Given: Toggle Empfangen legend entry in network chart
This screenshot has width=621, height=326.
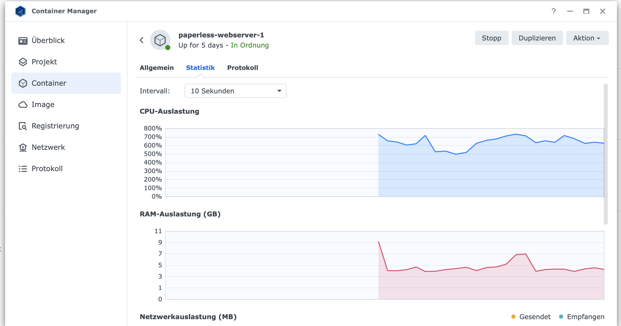Looking at the screenshot, I should point(581,317).
